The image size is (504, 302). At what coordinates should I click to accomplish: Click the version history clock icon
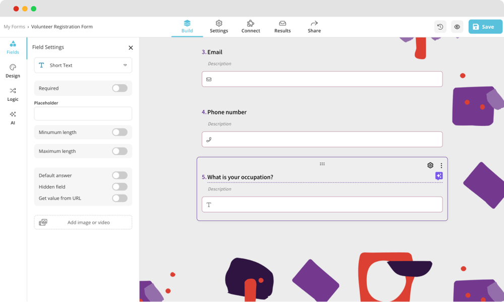440,27
